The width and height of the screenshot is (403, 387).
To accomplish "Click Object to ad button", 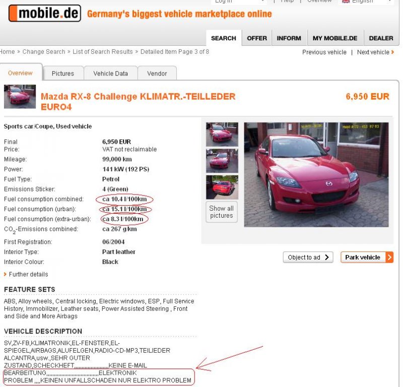I will click(308, 257).
